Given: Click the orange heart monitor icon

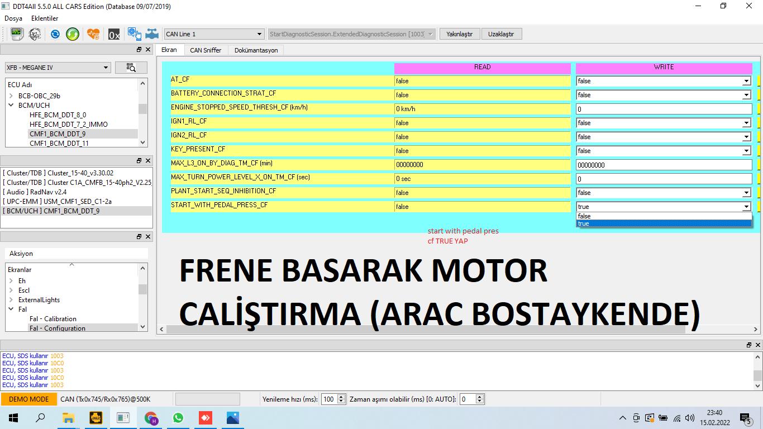Looking at the screenshot, I should point(93,34).
